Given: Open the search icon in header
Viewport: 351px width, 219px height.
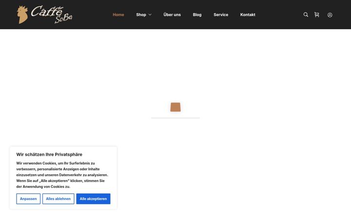Looking at the screenshot, I should tap(306, 15).
